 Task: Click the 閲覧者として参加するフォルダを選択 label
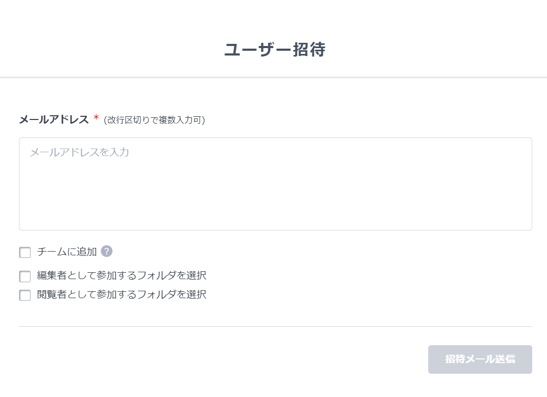coord(122,295)
